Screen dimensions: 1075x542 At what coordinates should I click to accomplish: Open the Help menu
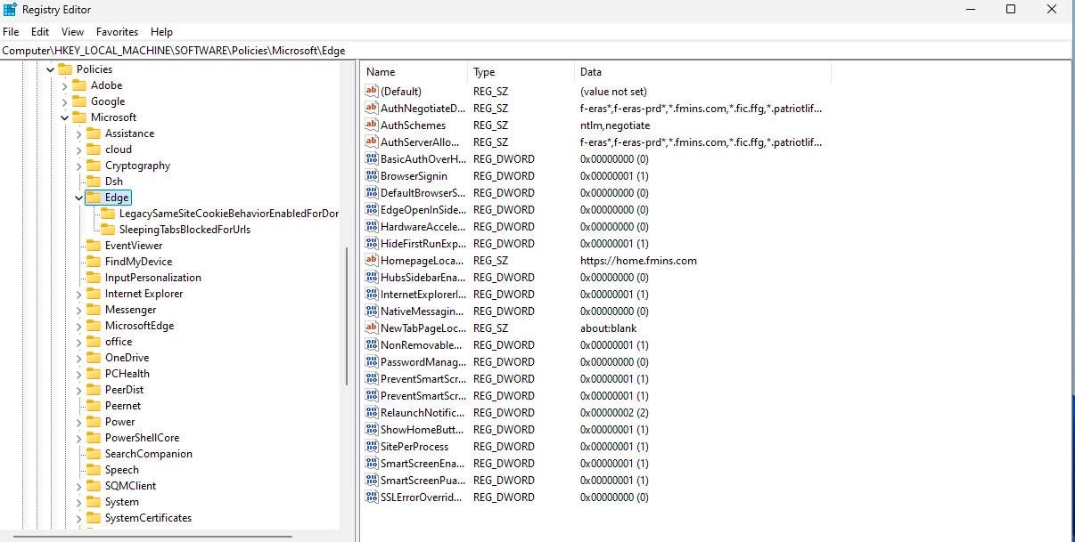point(161,32)
